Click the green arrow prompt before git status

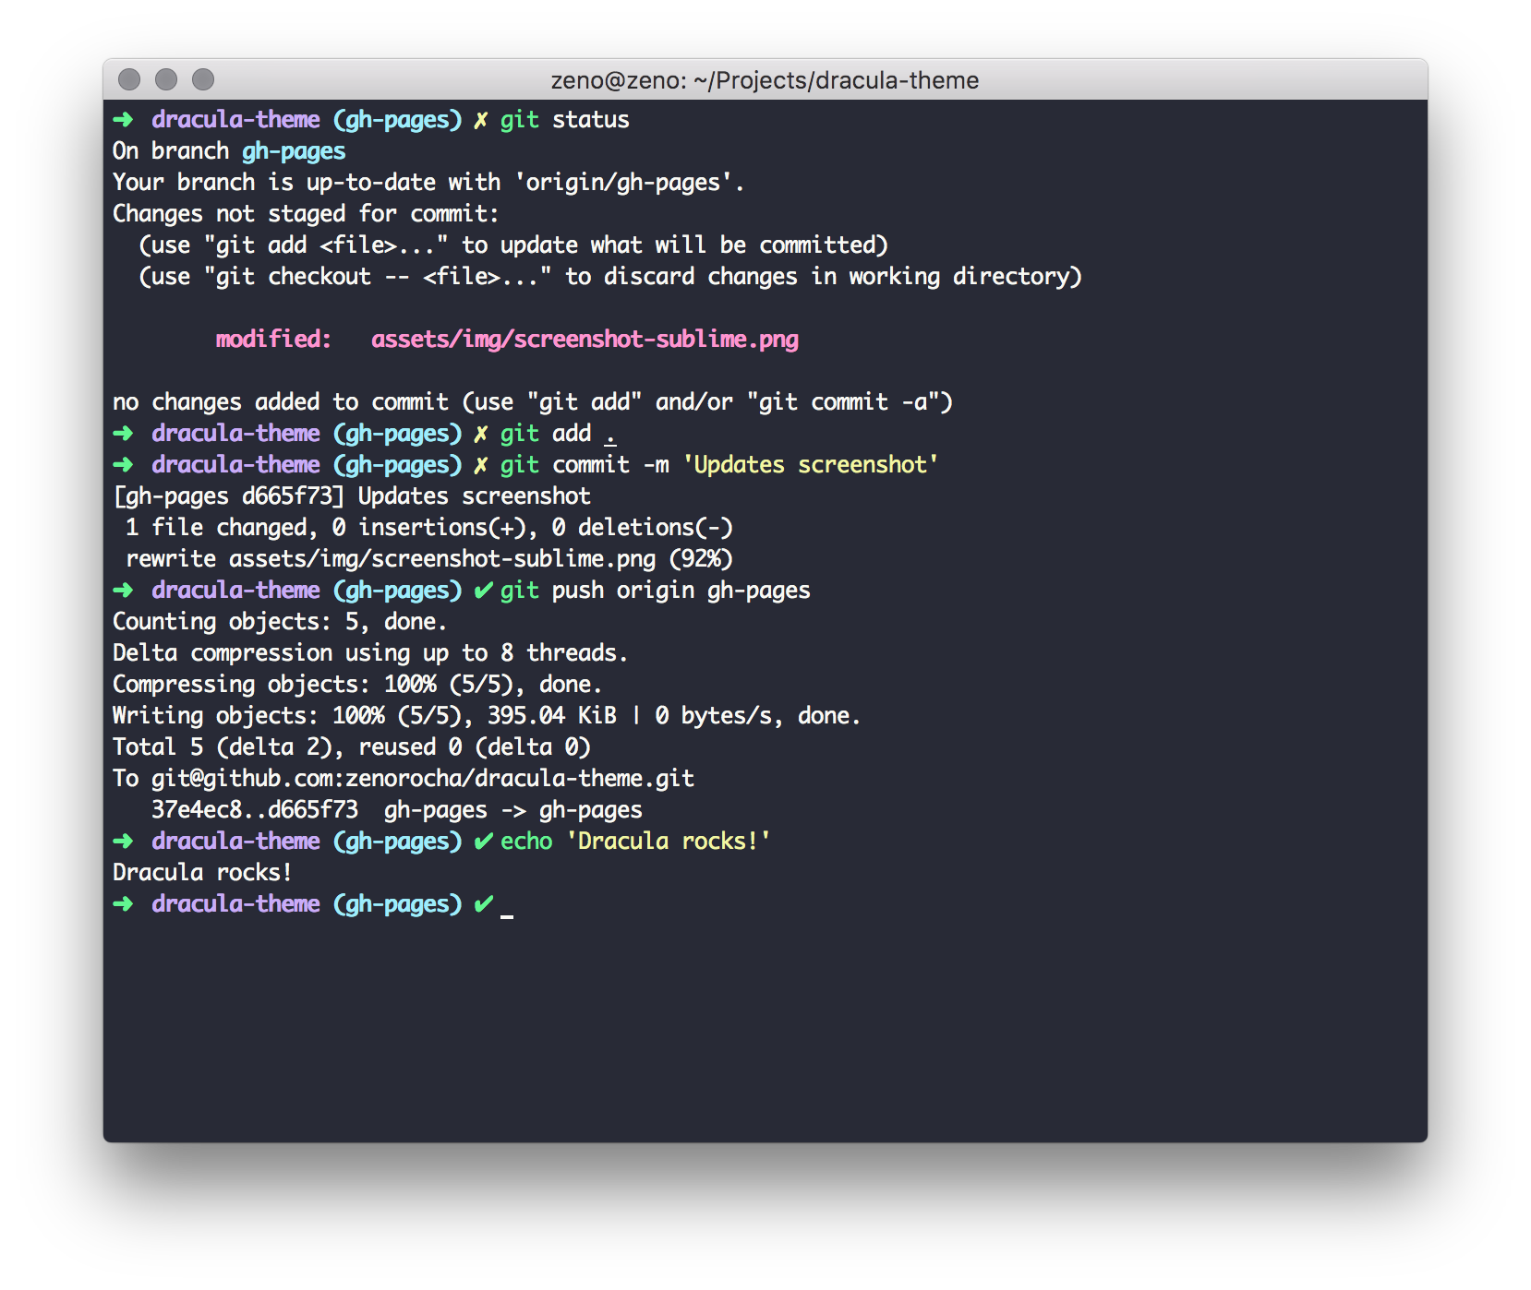(122, 119)
